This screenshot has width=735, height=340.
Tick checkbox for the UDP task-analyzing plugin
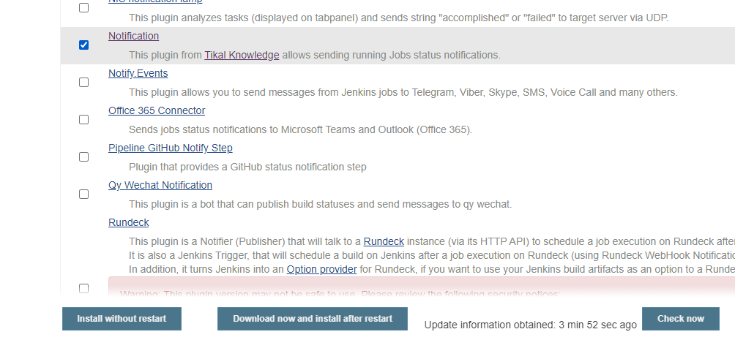83,7
